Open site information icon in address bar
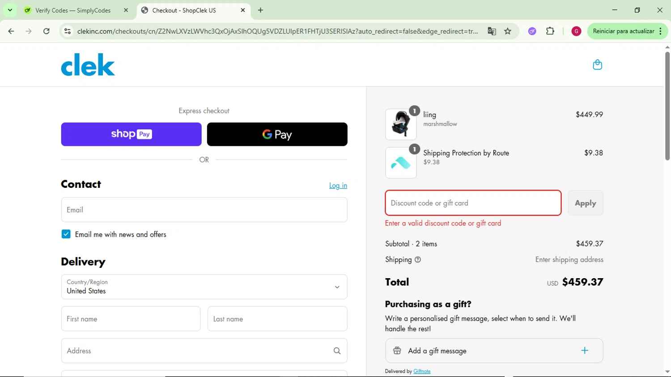Viewport: 671px width, 377px height. pos(68,31)
